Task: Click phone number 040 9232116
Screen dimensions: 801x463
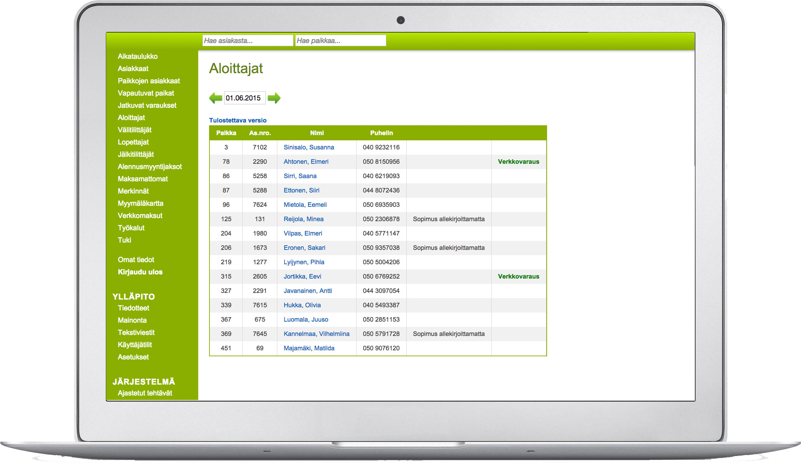Action: click(x=381, y=147)
